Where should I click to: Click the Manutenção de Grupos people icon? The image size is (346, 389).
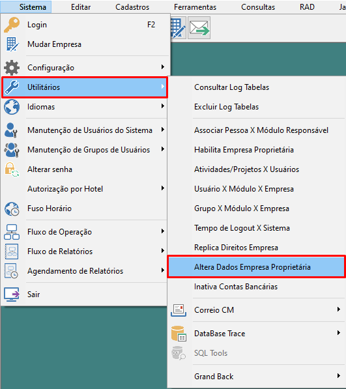(x=12, y=150)
